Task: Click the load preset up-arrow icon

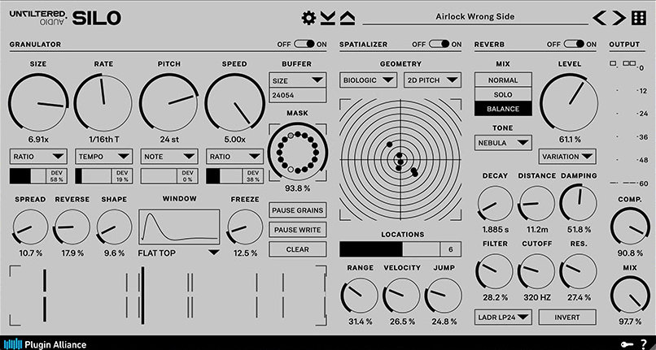Action: coord(348,18)
